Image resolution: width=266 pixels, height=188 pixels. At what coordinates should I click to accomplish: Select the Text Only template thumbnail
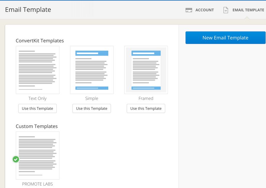click(38, 70)
